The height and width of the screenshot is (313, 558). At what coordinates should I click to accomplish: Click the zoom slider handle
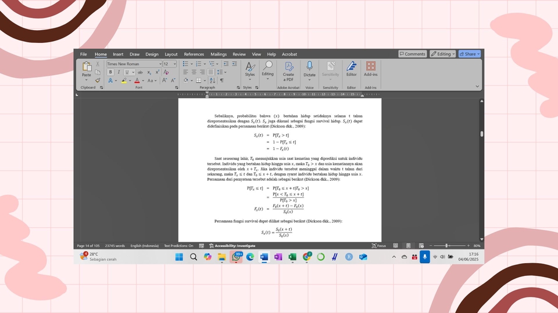click(446, 246)
